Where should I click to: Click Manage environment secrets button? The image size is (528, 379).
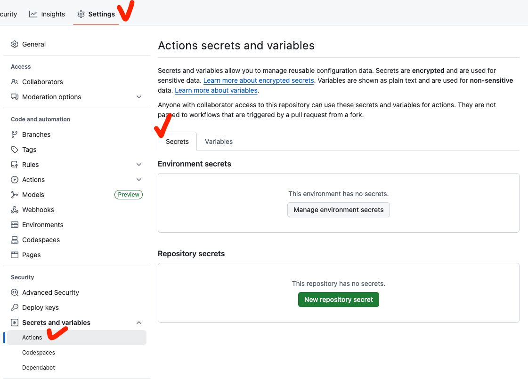(339, 210)
